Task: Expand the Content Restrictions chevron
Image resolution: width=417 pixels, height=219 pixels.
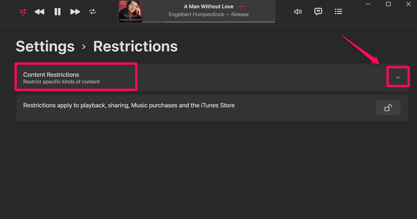Action: [398, 78]
